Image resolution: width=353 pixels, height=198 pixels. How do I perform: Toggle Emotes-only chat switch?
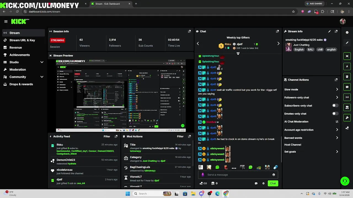335,114
